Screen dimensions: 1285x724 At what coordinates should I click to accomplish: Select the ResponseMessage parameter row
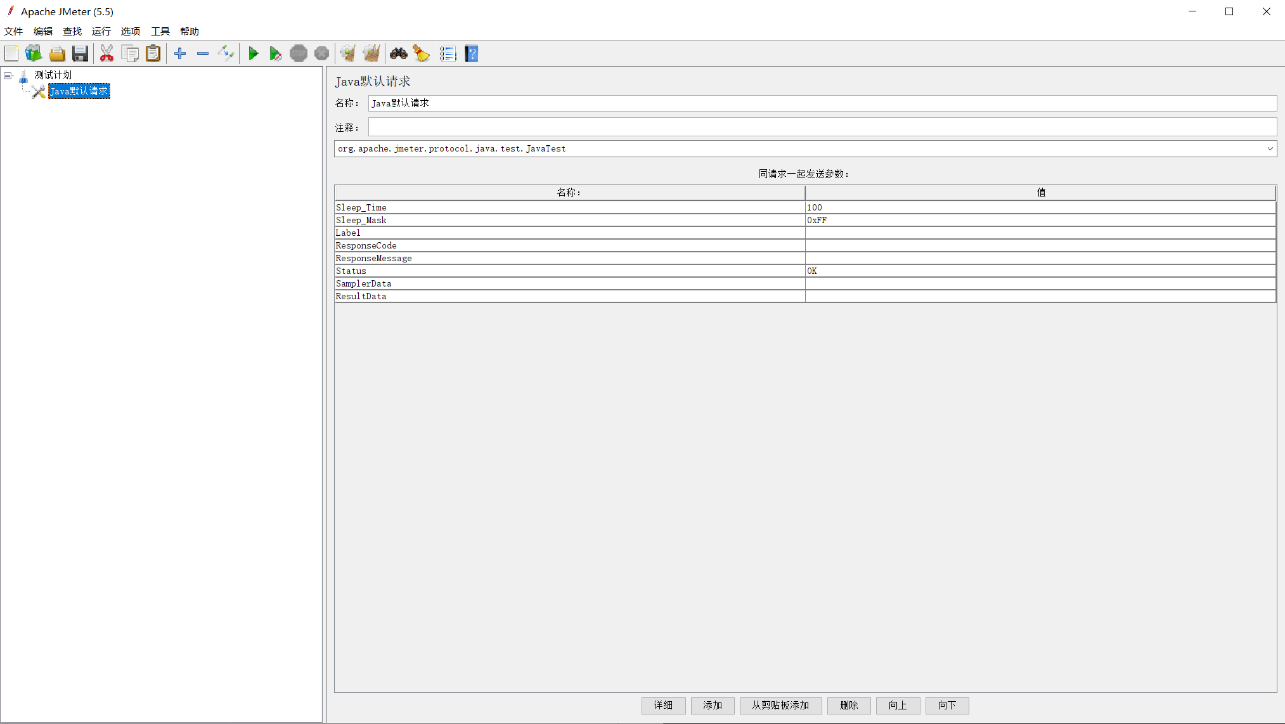tap(805, 258)
